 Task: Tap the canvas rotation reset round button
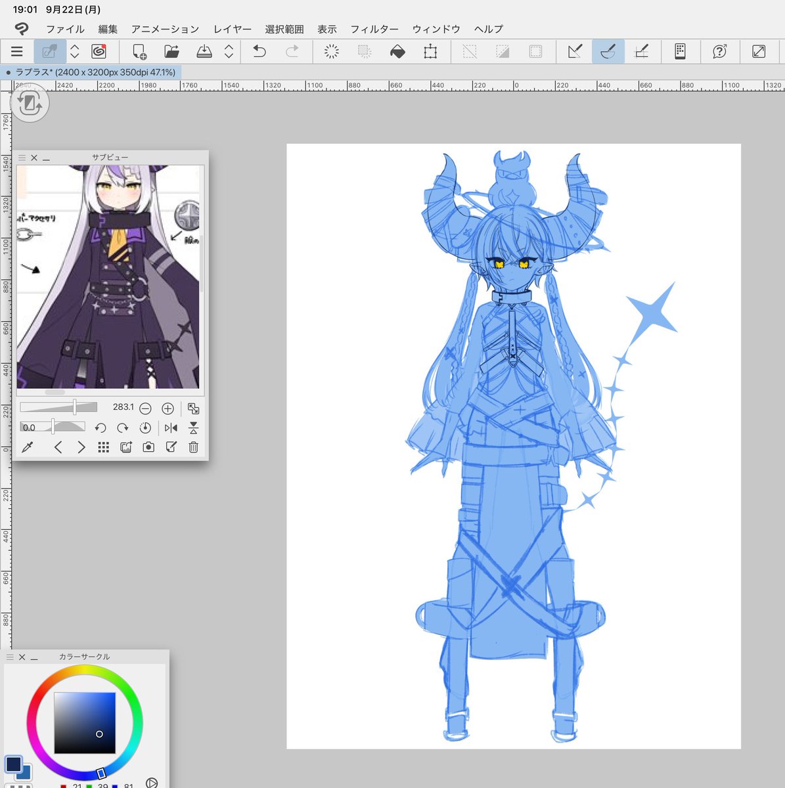pyautogui.click(x=30, y=103)
